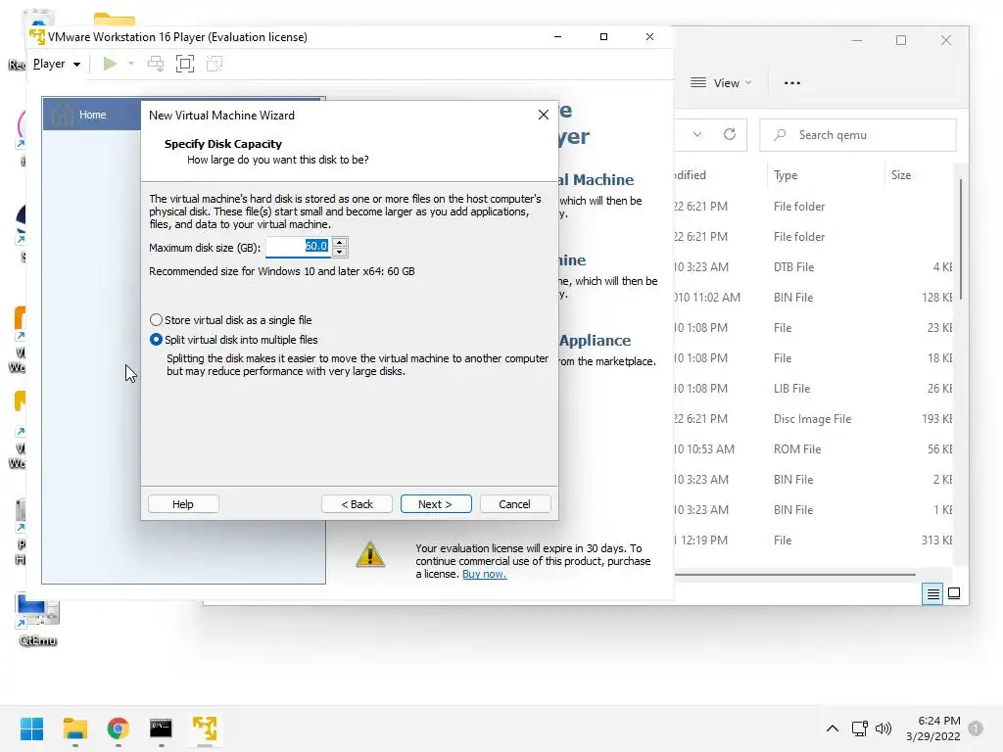
Task: Click the DTB File row in Explorer
Action: pyautogui.click(x=812, y=266)
